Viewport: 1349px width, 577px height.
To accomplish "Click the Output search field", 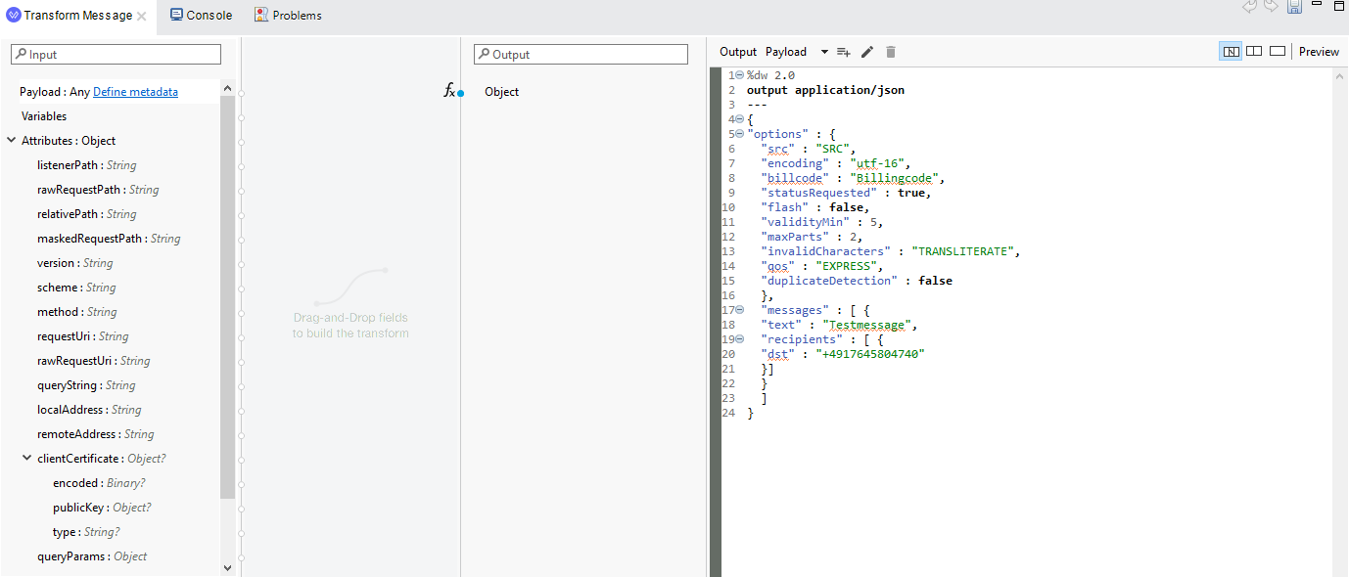I will (x=581, y=55).
